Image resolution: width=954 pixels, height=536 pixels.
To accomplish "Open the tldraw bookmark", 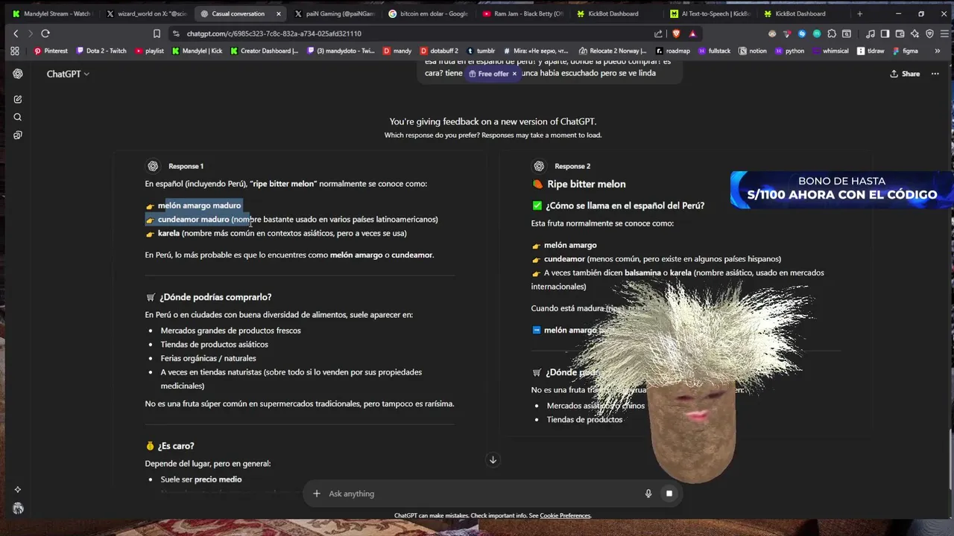I will pos(871,51).
